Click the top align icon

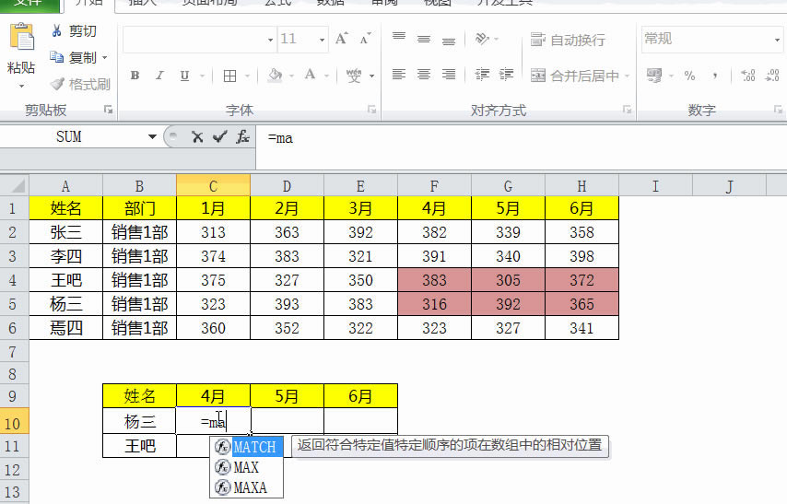(x=399, y=38)
